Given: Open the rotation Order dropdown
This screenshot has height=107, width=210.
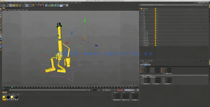Looking at the screenshot, I should pos(169,74).
